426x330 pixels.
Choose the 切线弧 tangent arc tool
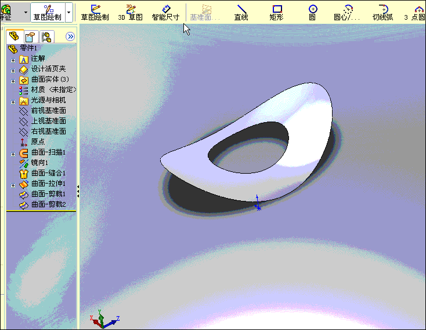(383, 13)
